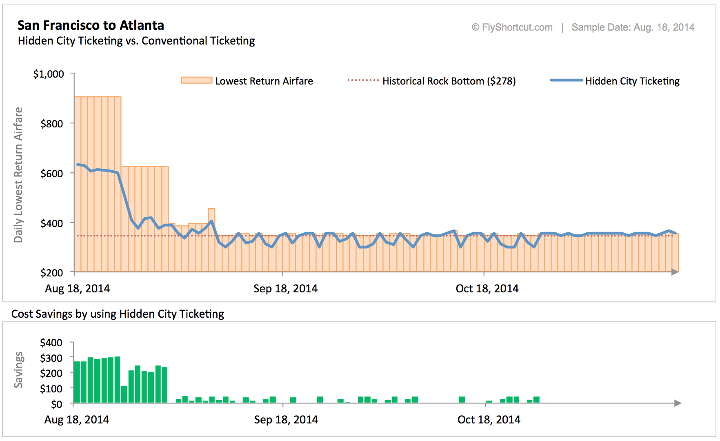Click the Lowest Return Airfare legend swatch
The height and width of the screenshot is (441, 720).
click(196, 80)
